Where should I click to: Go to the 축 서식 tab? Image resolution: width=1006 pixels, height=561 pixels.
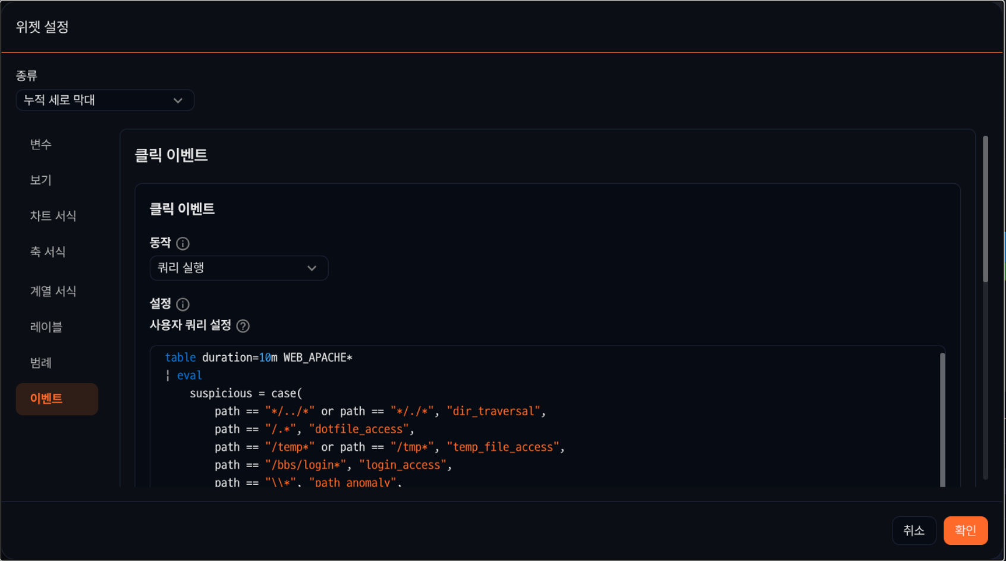(48, 252)
